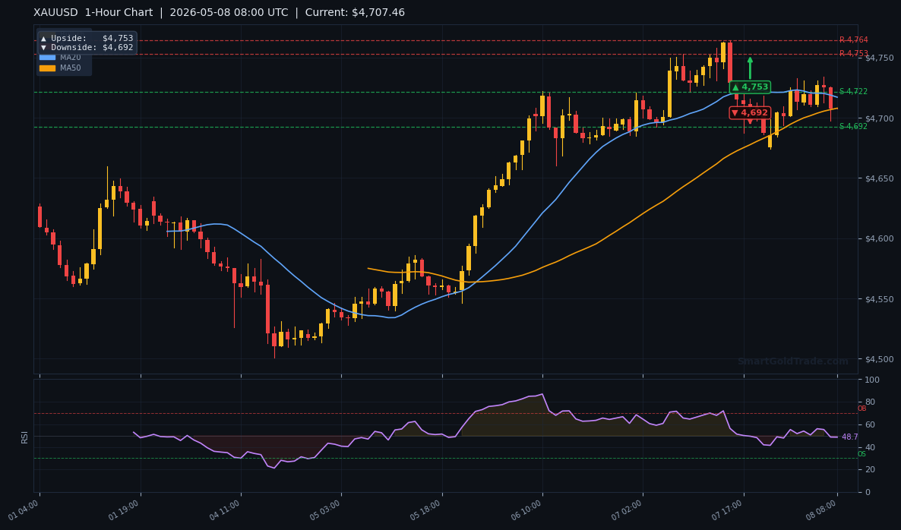Image resolution: width=901 pixels, height=530 pixels.
Task: Click the 'R 4,753' resistance label
Action: click(x=853, y=53)
